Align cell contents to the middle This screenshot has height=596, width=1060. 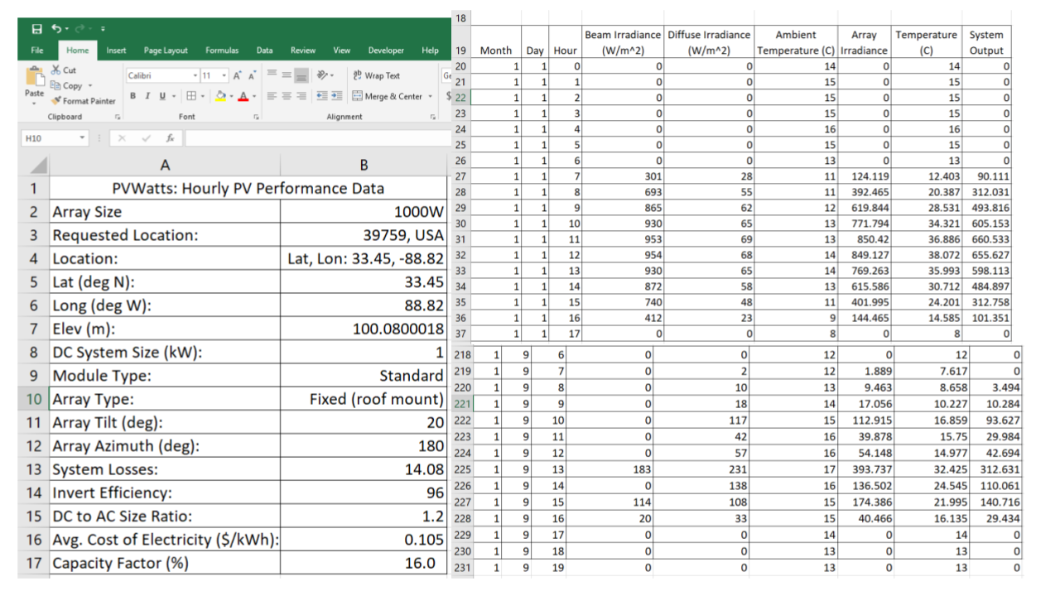point(286,75)
